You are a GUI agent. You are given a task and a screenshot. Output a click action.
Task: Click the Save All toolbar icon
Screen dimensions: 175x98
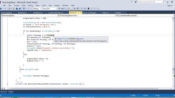point(20,9)
